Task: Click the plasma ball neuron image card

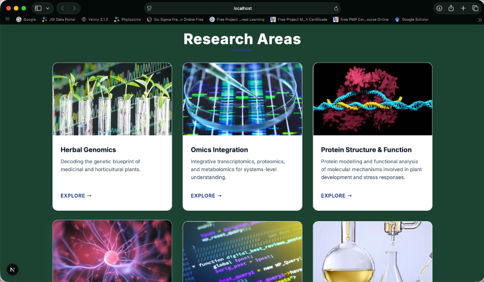Action: click(112, 251)
